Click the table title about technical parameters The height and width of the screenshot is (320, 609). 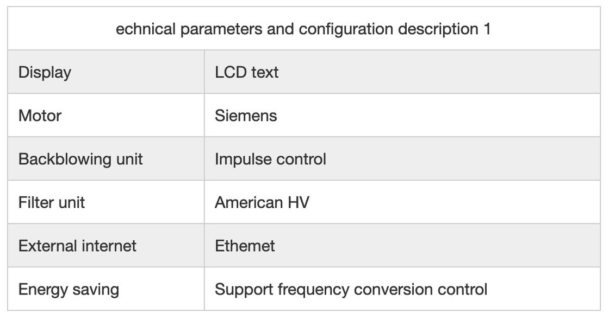(303, 29)
